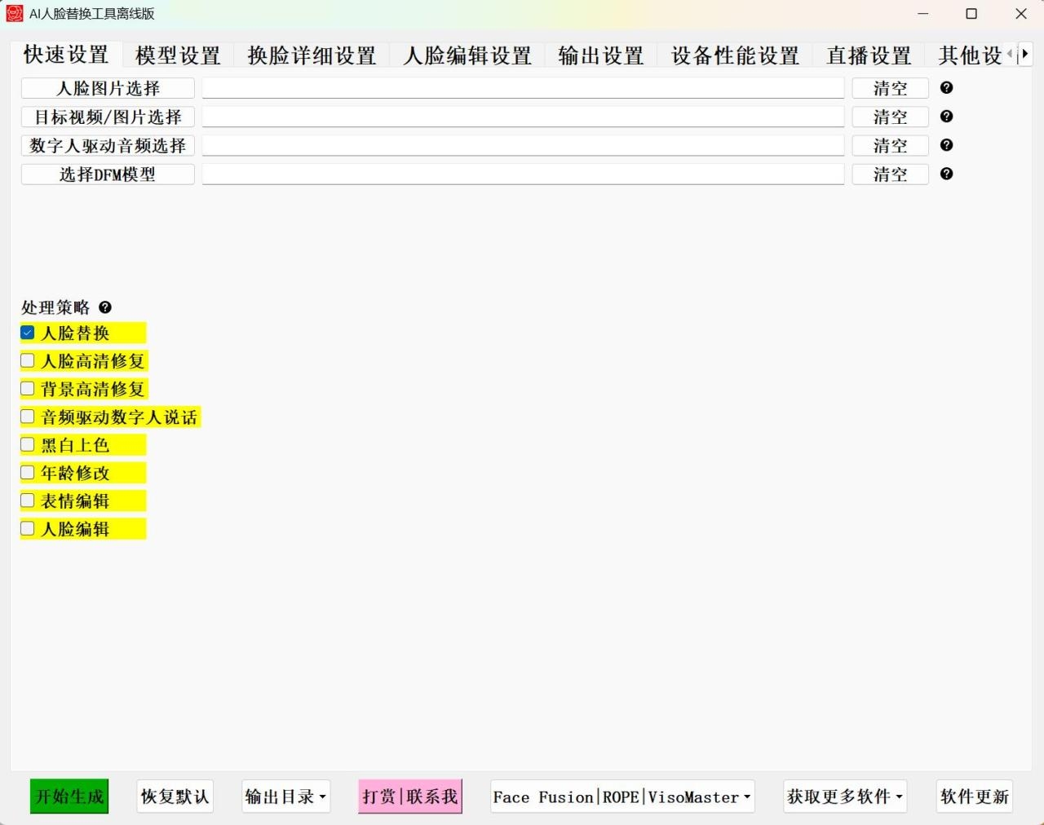Image resolution: width=1044 pixels, height=825 pixels.
Task: Click the pink 打赏|联系我 button
Action: pyautogui.click(x=410, y=796)
